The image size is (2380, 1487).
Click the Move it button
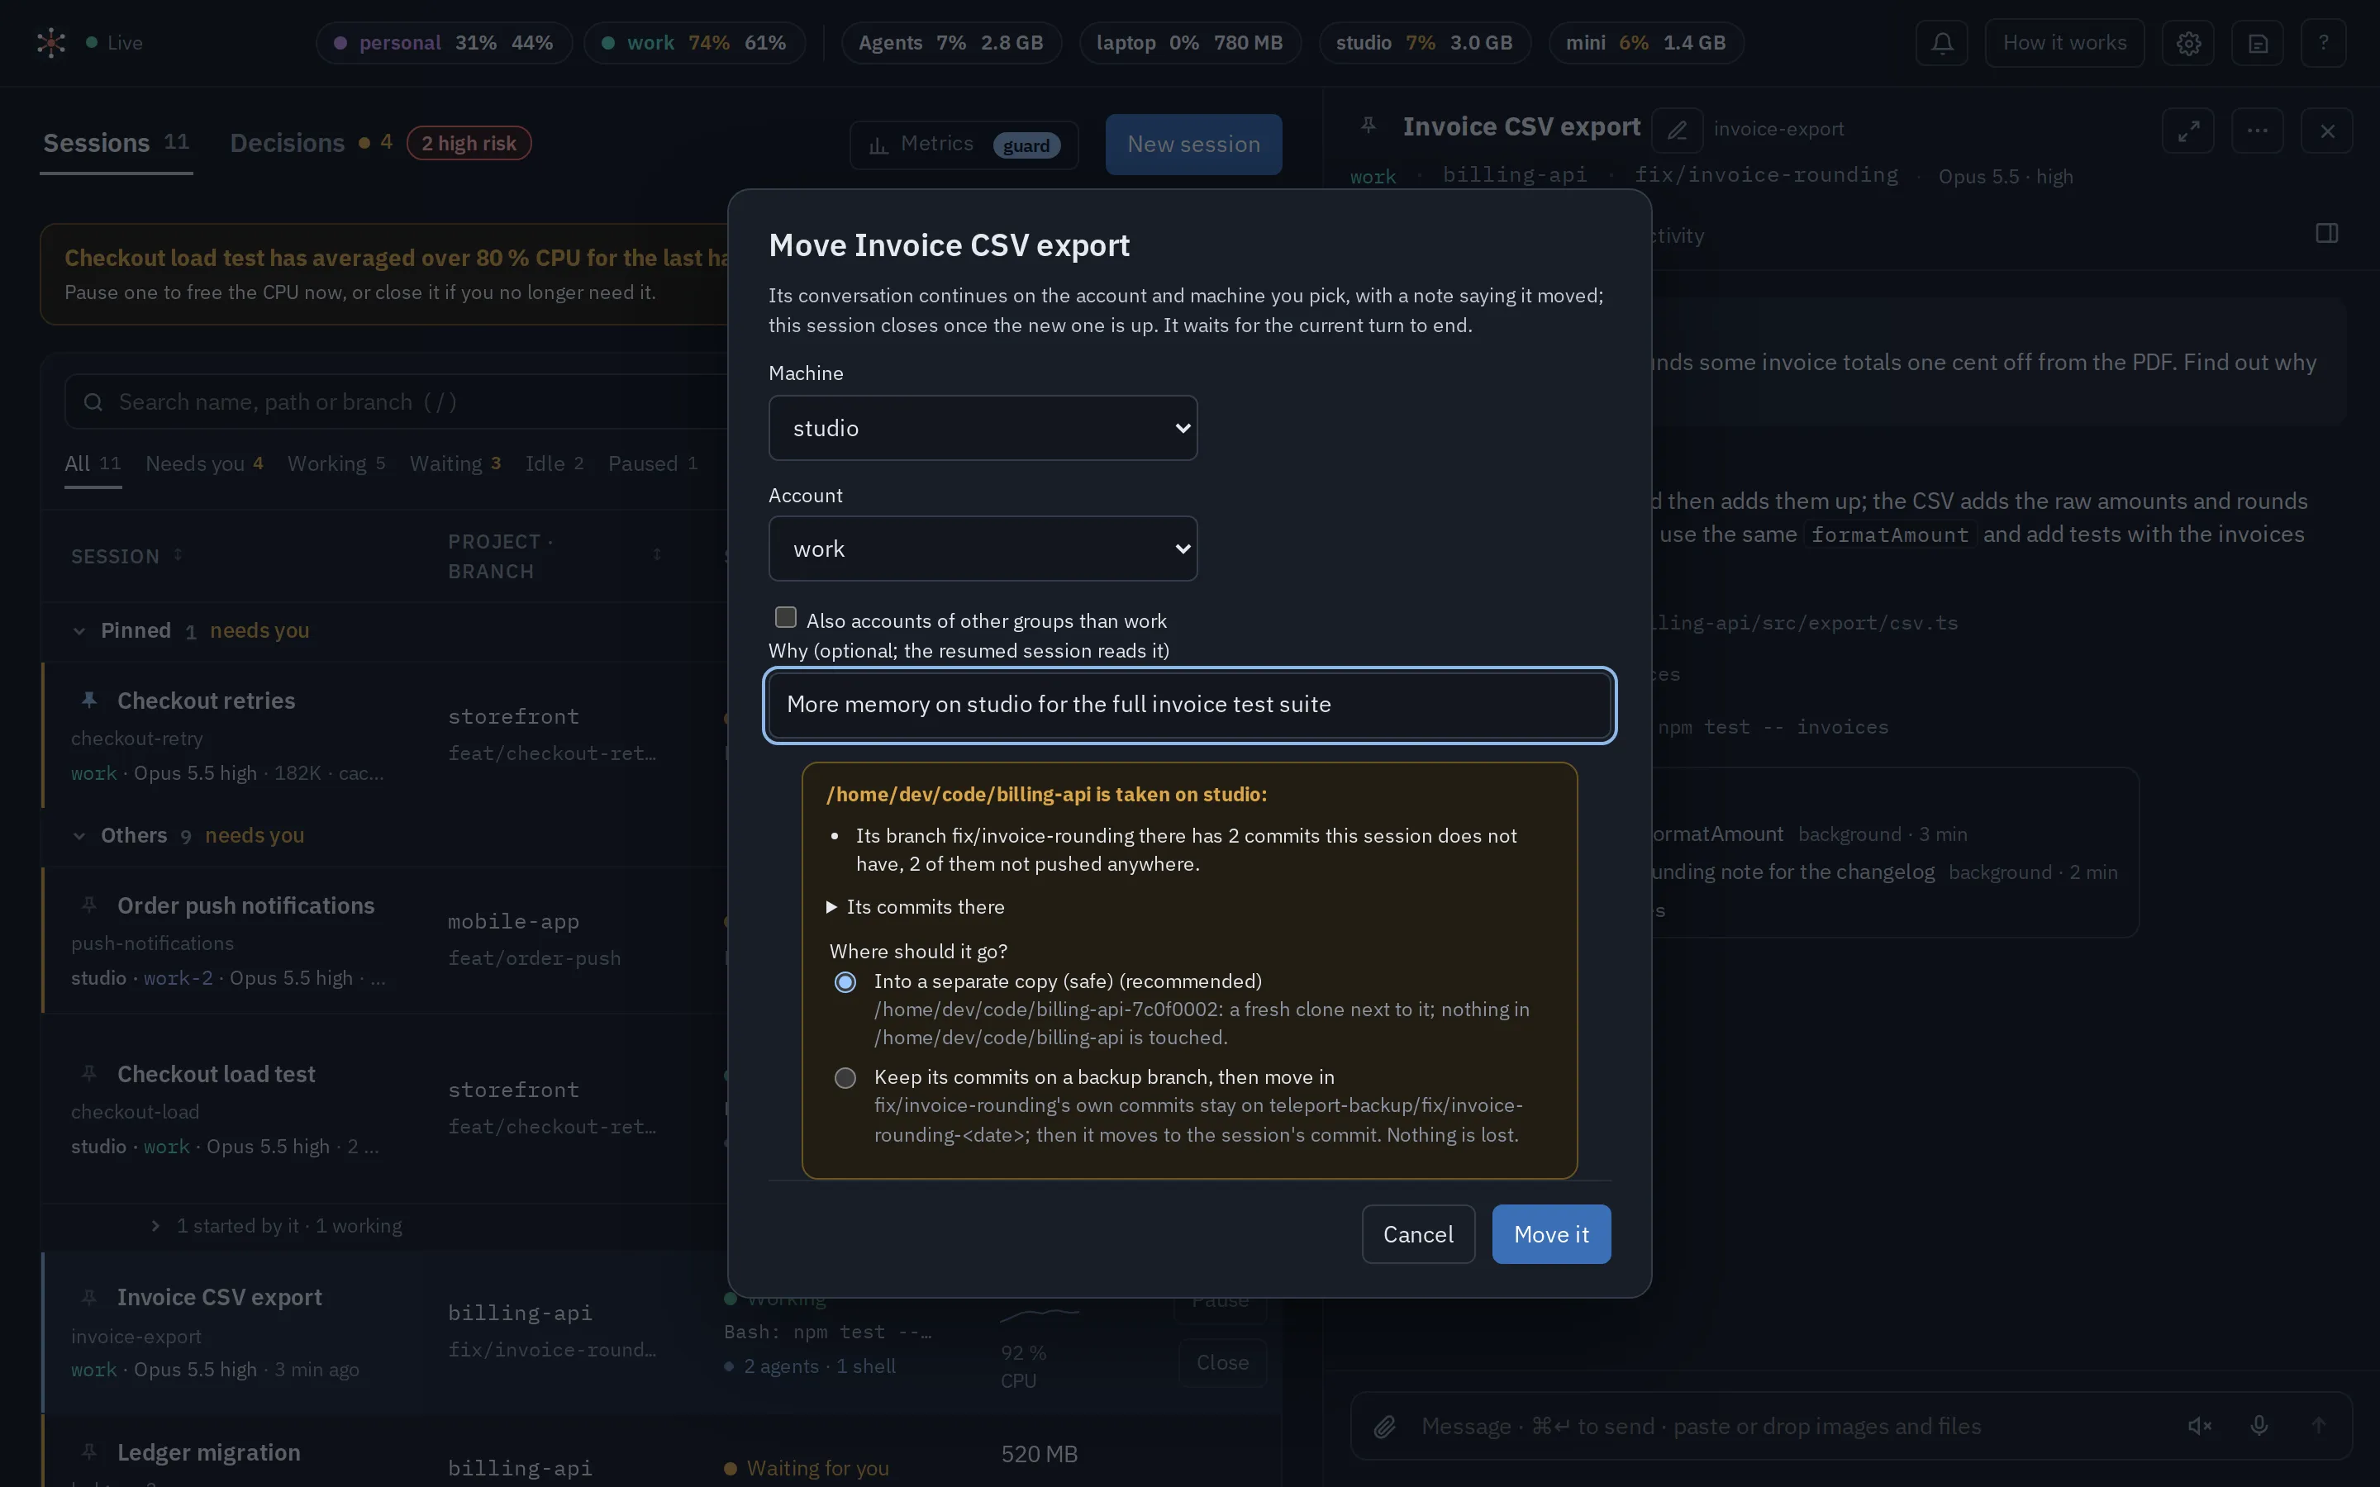1551,1234
